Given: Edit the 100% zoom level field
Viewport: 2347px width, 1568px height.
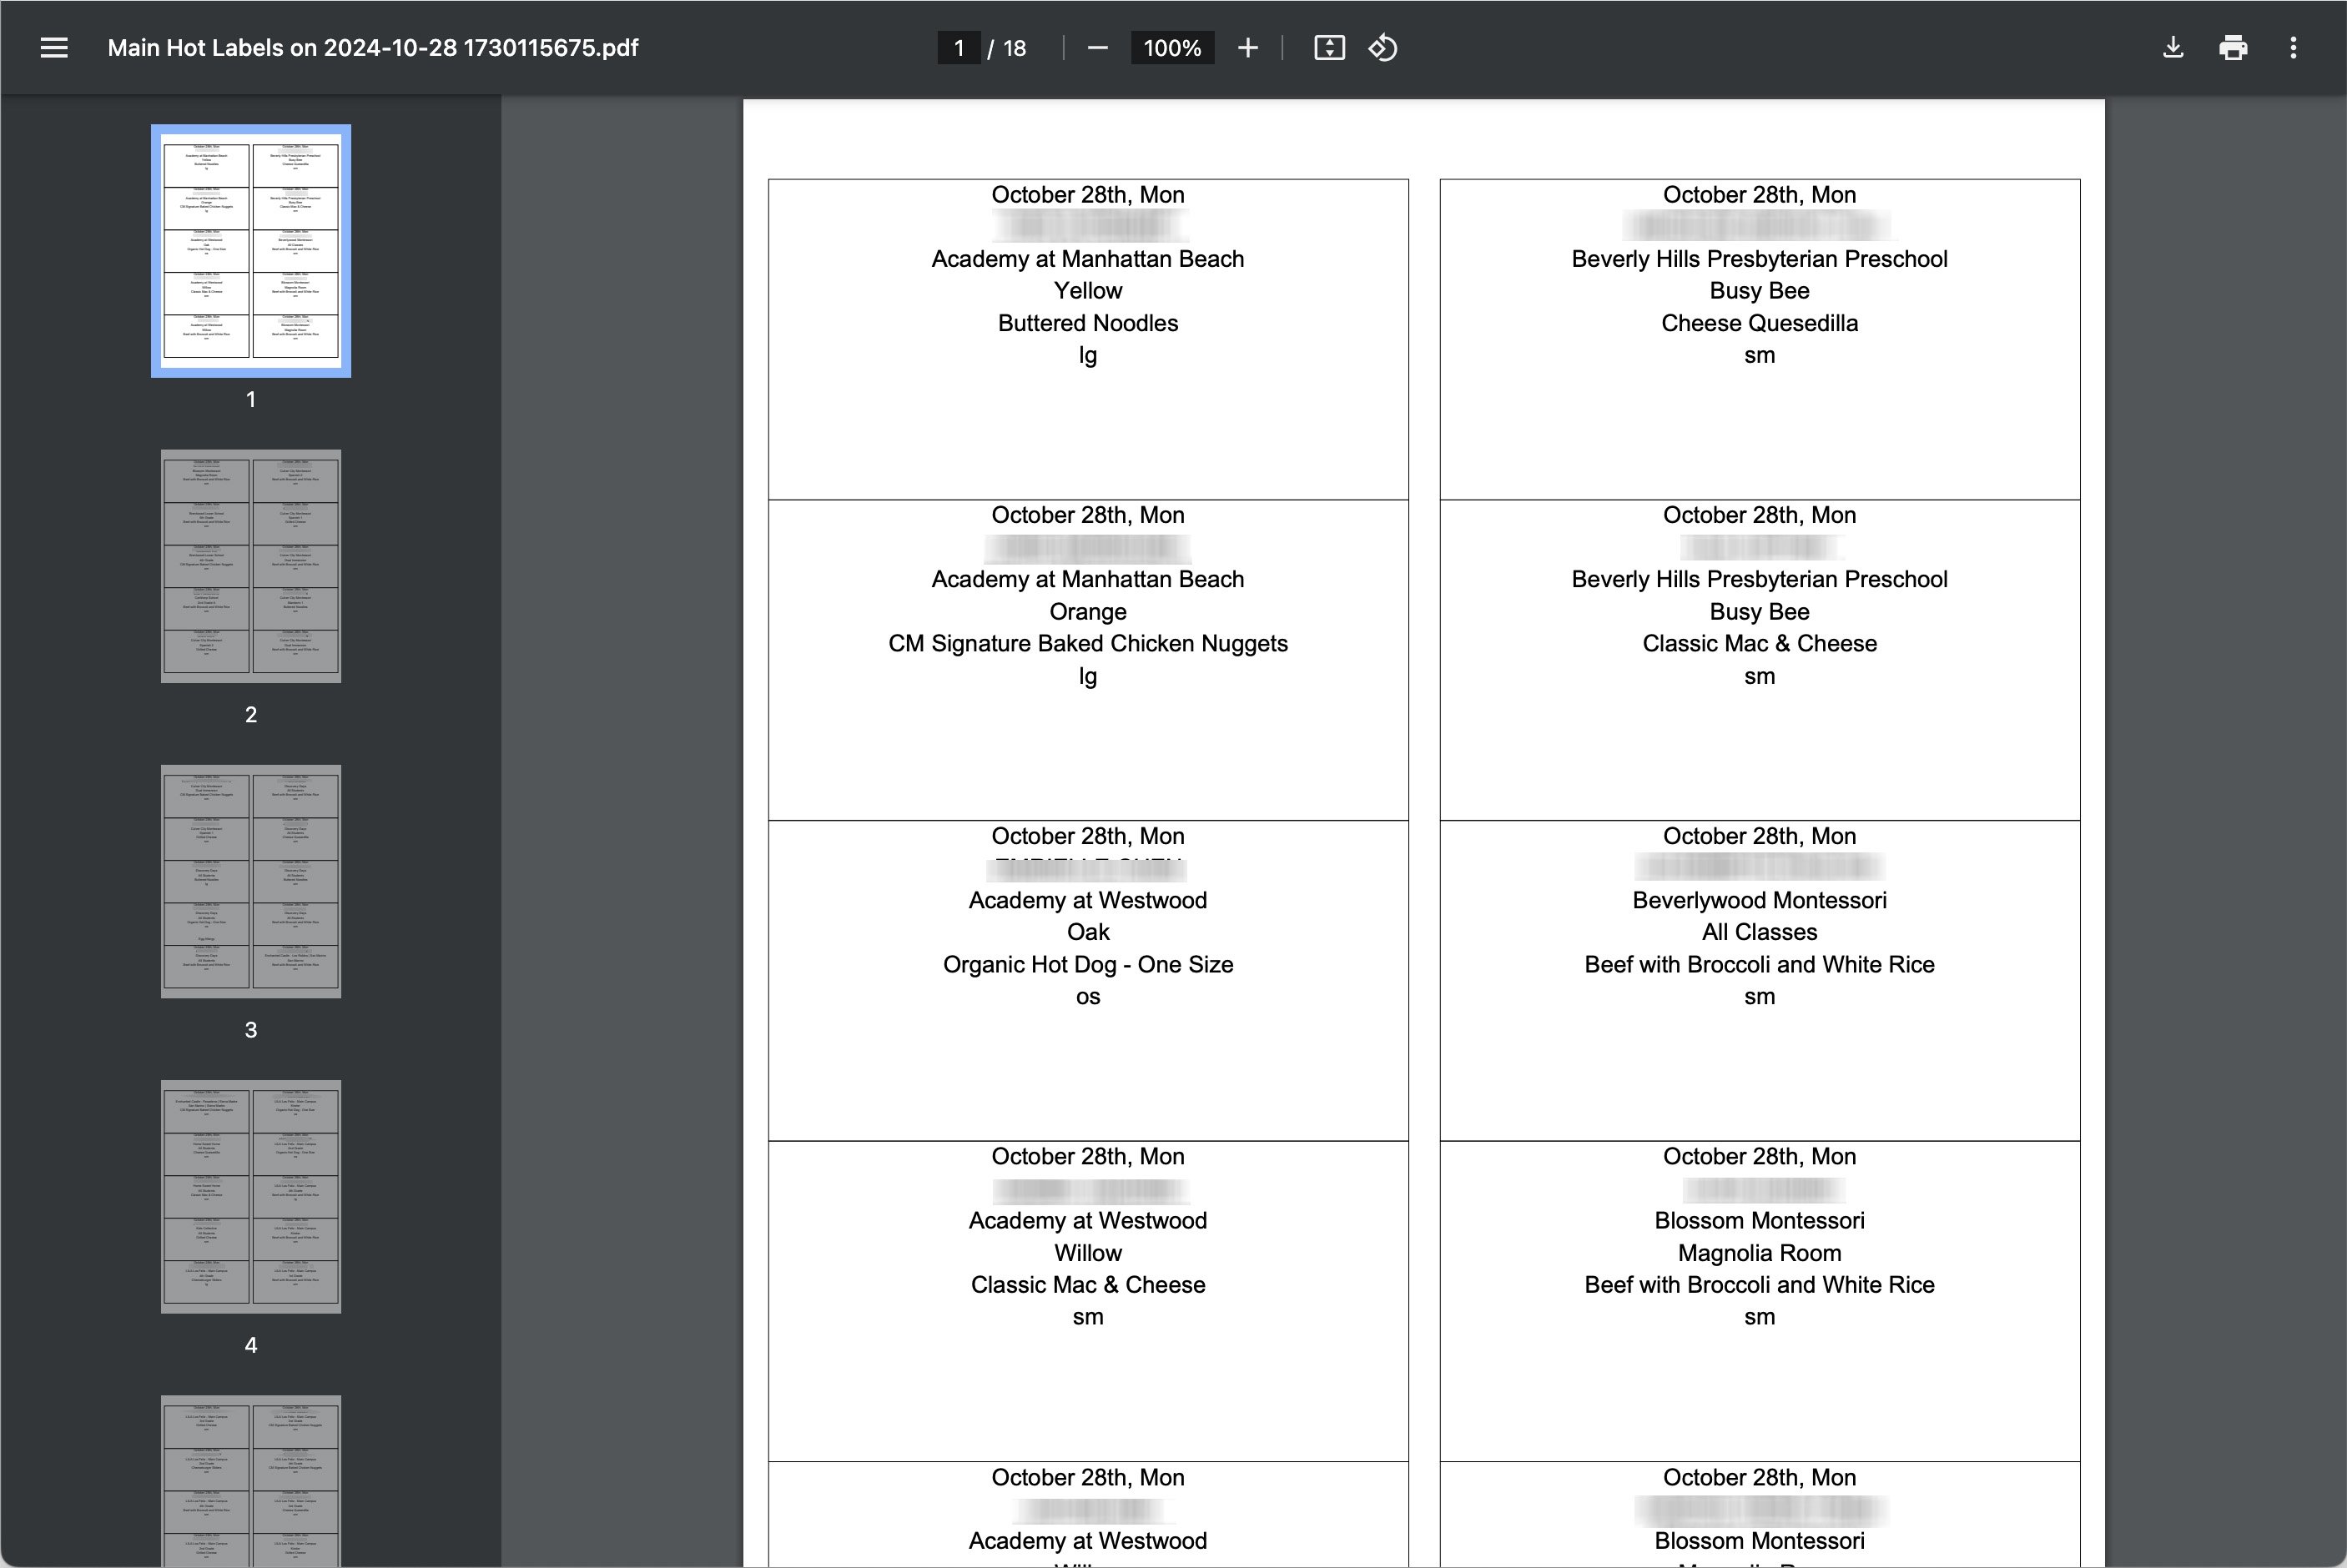Looking at the screenshot, I should (1171, 48).
